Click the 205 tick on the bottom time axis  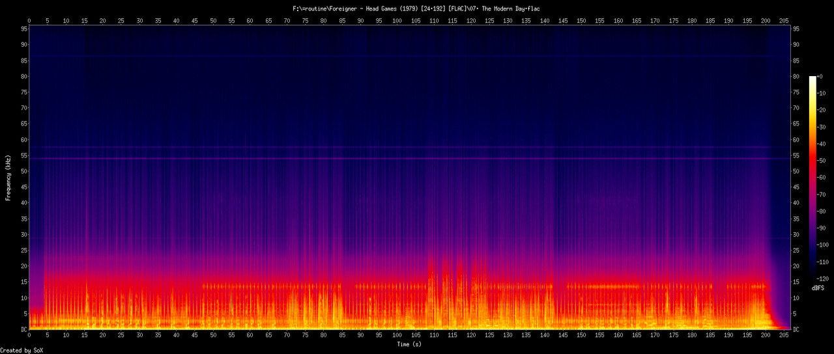click(x=784, y=336)
